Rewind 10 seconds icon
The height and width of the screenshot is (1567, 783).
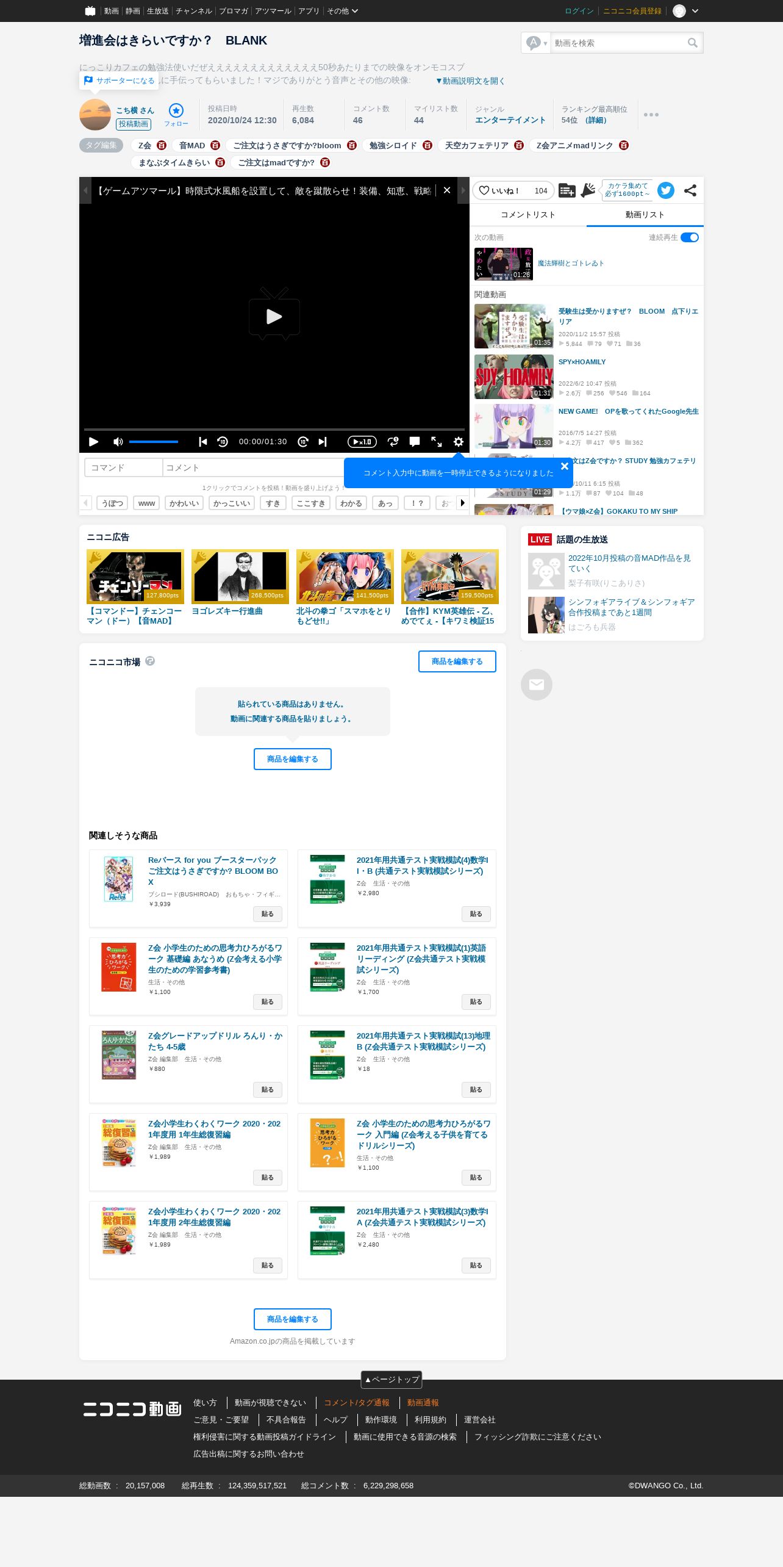click(x=223, y=442)
